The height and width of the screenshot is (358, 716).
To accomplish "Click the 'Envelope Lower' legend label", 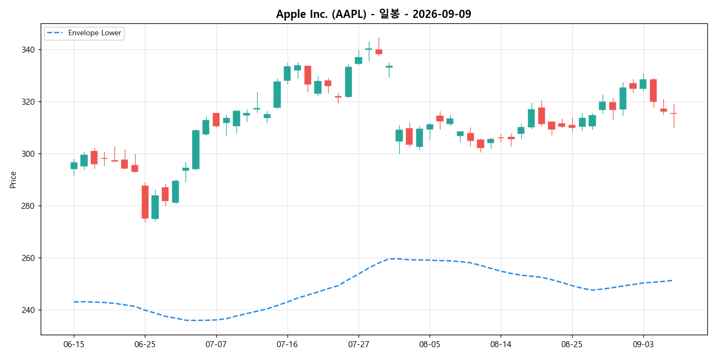I will pos(94,33).
